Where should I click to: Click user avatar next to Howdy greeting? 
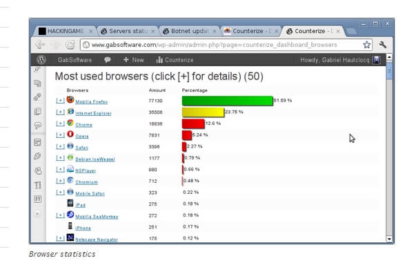(376, 60)
